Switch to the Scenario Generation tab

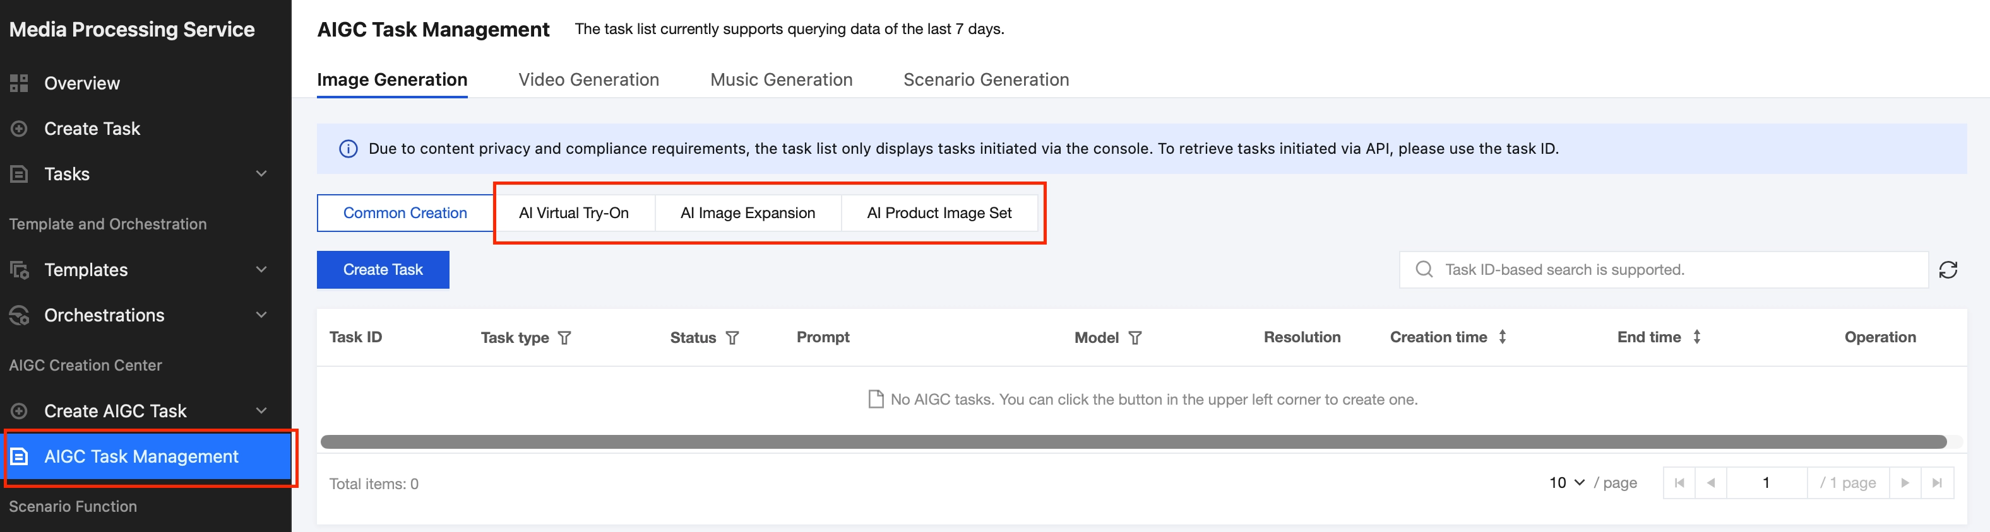[986, 79]
